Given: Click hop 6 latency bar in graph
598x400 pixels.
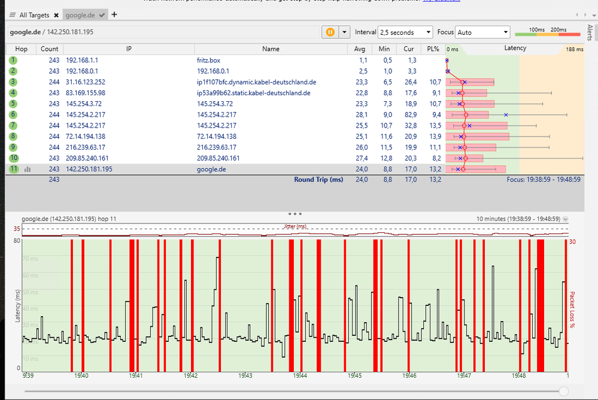Looking at the screenshot, I should (x=467, y=115).
